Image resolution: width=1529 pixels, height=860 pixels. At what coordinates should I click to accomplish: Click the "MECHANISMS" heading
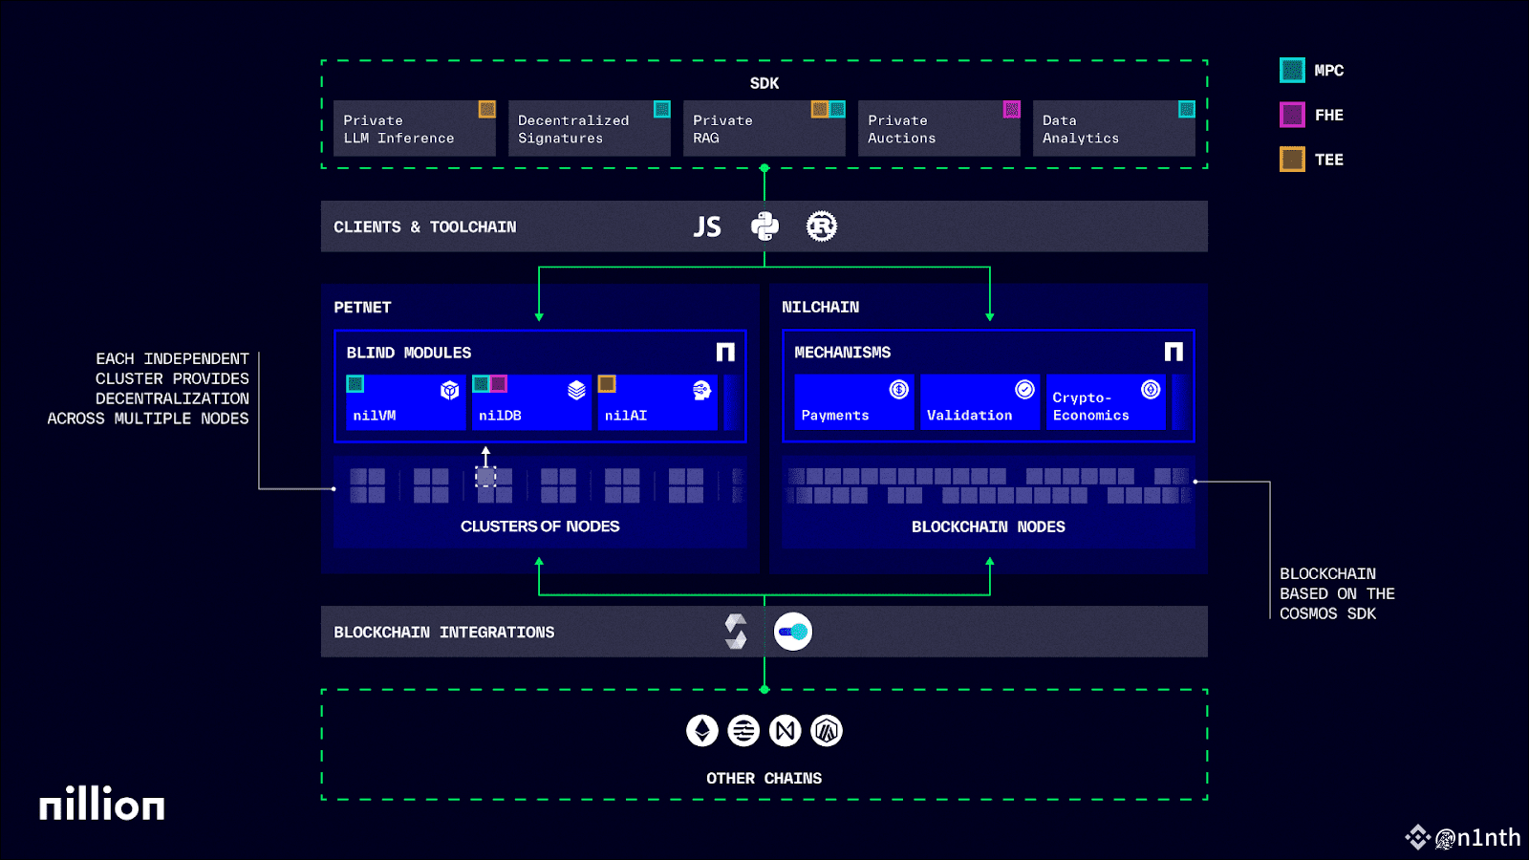click(x=843, y=353)
